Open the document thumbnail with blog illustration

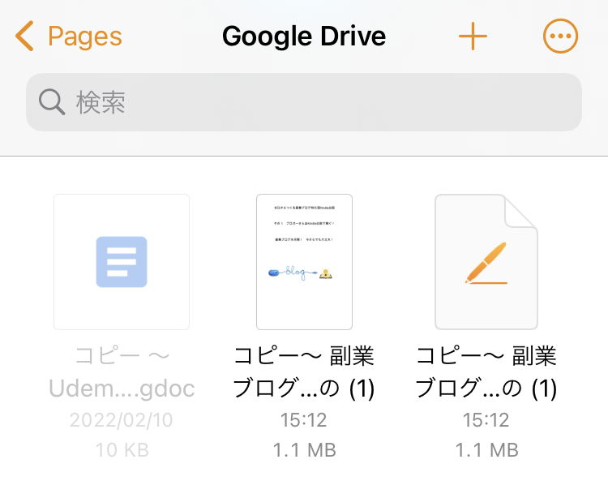[304, 262]
